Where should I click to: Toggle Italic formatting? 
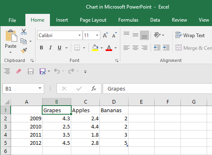coord(50,48)
